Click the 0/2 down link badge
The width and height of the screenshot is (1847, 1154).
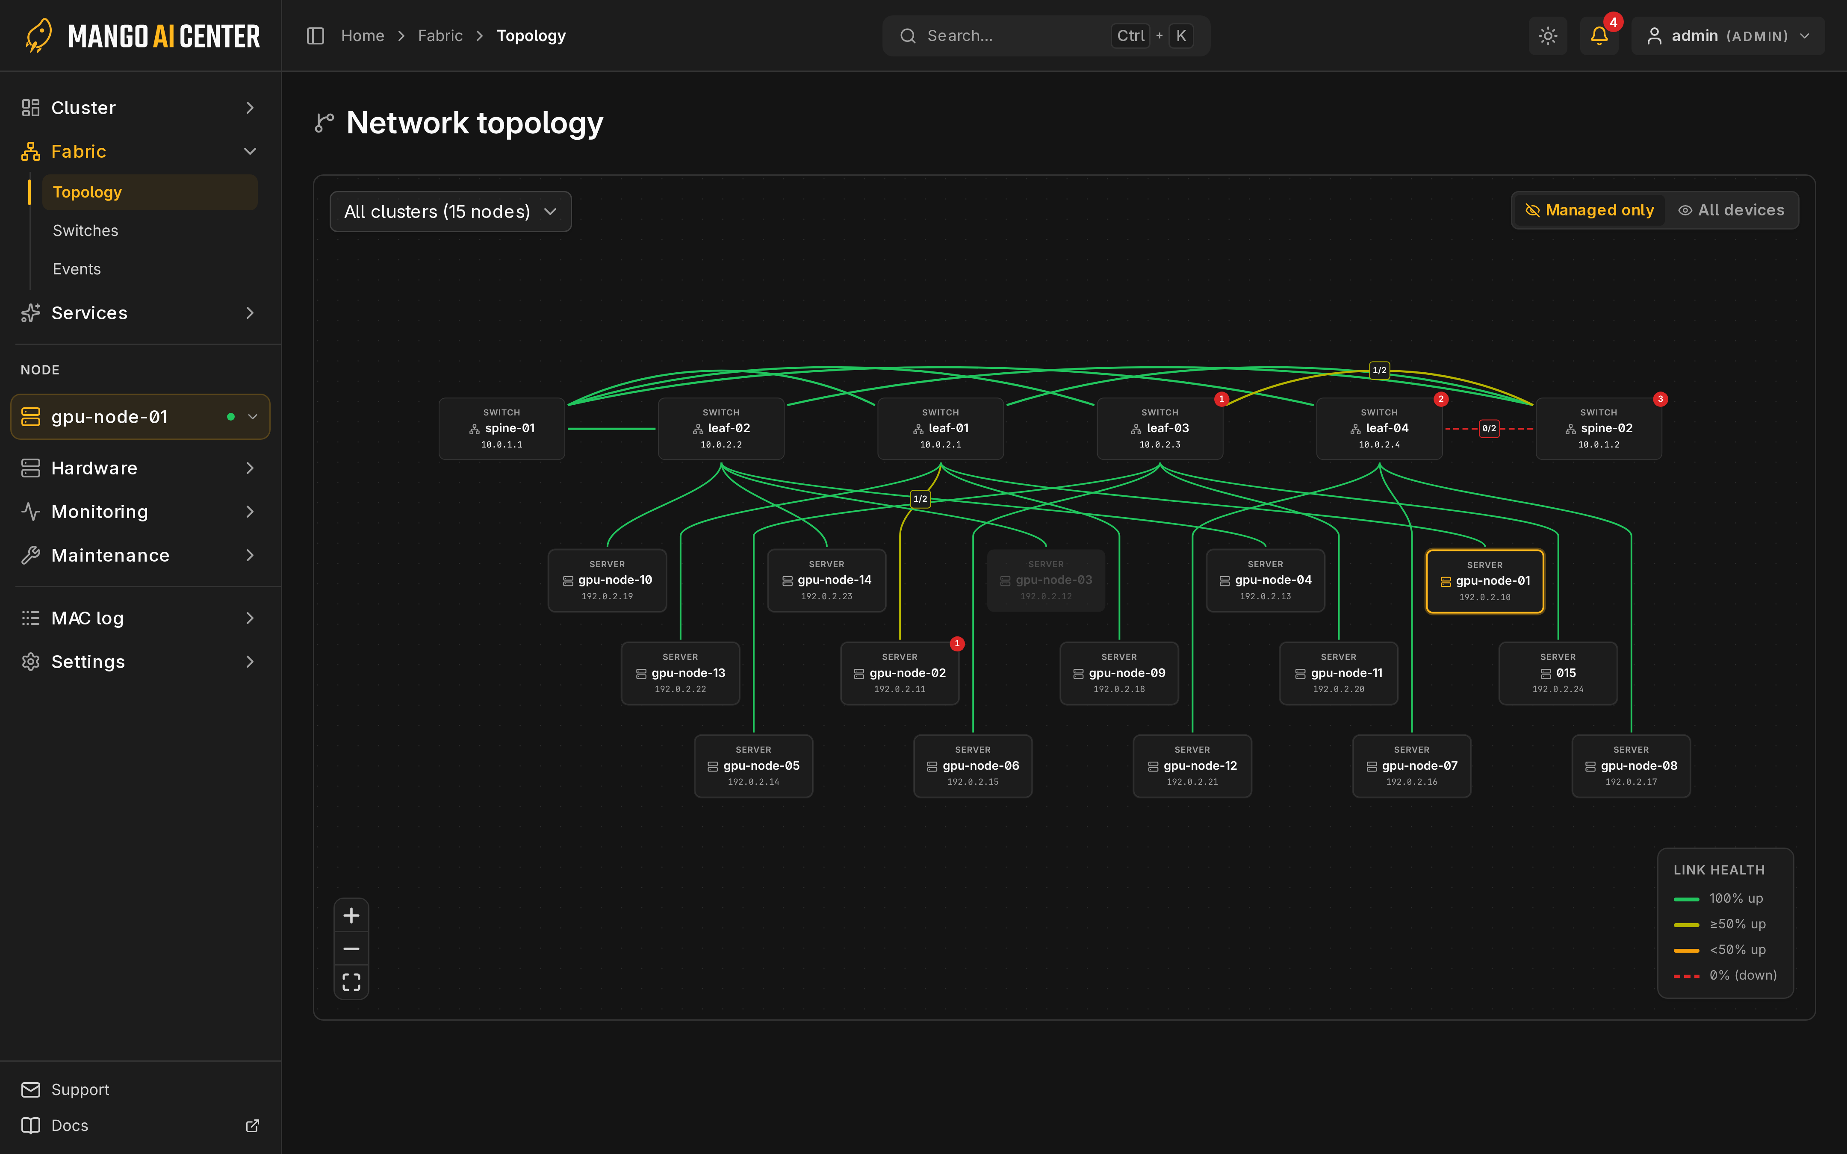click(1489, 428)
